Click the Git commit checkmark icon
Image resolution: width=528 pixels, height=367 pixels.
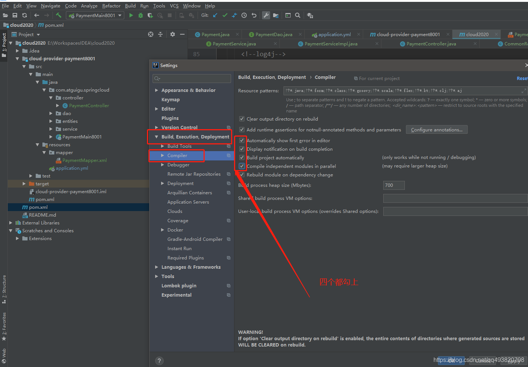click(x=224, y=15)
